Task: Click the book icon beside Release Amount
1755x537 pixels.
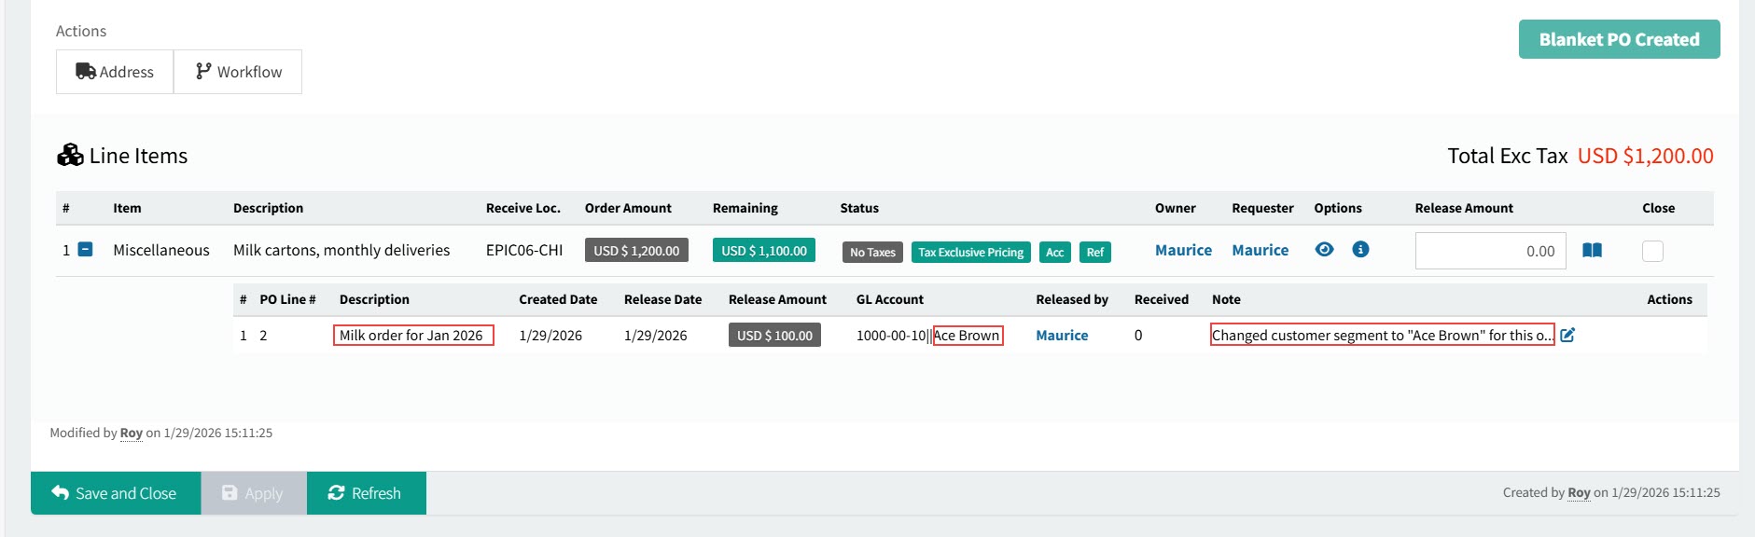Action: coord(1592,251)
